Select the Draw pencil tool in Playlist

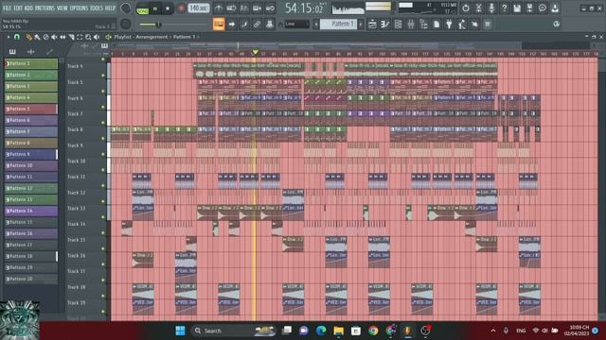point(28,37)
